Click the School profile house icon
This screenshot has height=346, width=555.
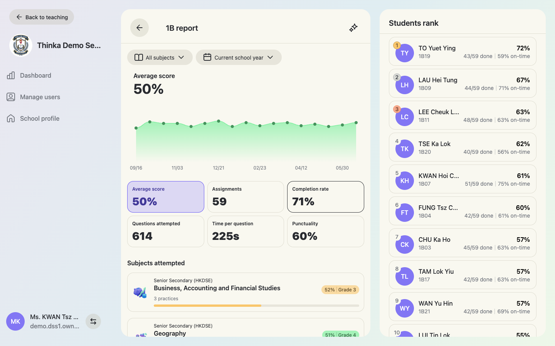(11, 118)
